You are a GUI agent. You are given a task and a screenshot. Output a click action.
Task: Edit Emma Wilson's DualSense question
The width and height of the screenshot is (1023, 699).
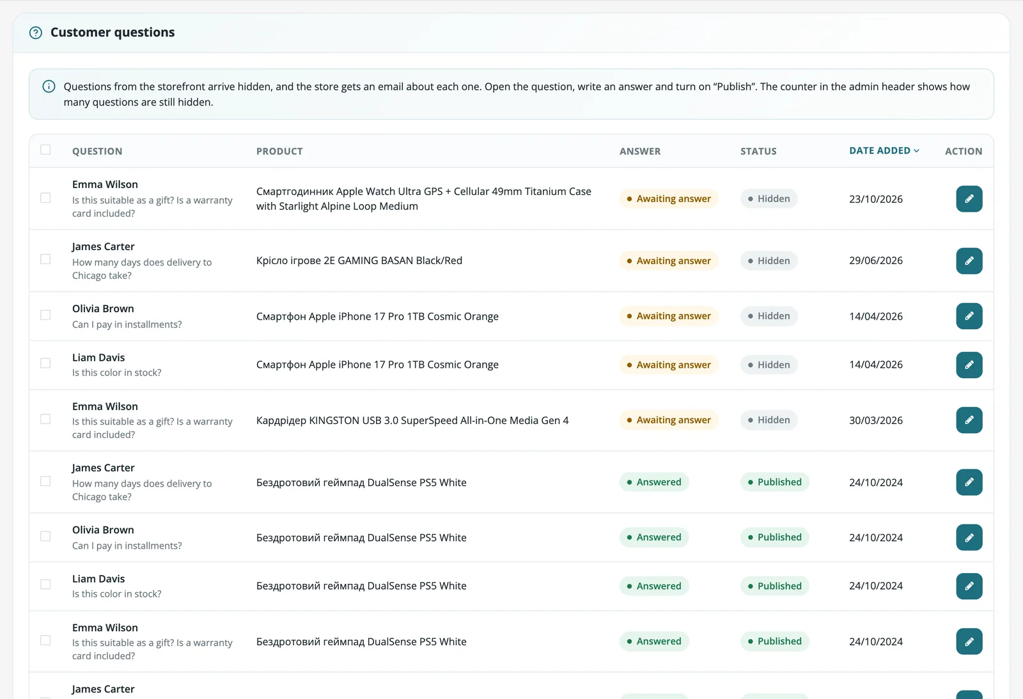click(969, 641)
